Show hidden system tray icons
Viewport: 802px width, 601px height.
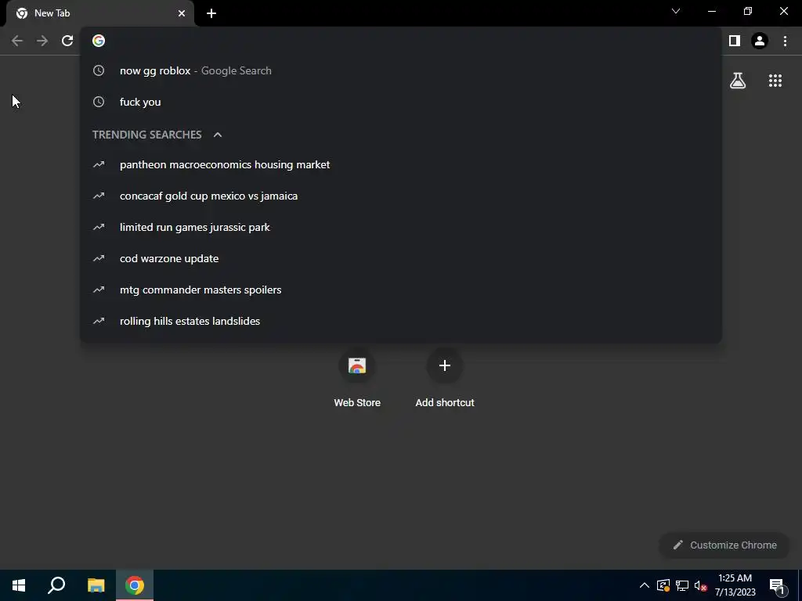coord(645,585)
